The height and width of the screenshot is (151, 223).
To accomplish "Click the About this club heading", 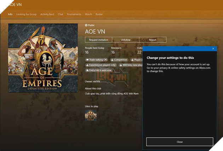I will point(93,88).
